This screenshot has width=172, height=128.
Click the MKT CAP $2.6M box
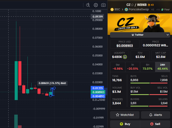(161, 55)
